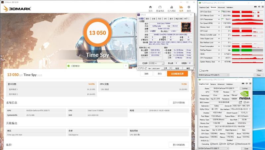
Task: Open the 3DMark Options gear icon
Action: coord(189,7)
